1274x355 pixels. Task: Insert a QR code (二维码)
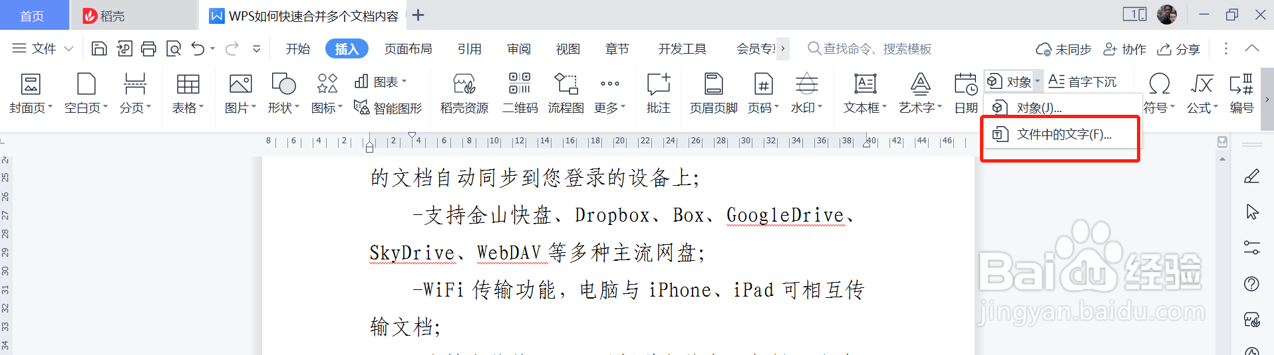(x=520, y=94)
